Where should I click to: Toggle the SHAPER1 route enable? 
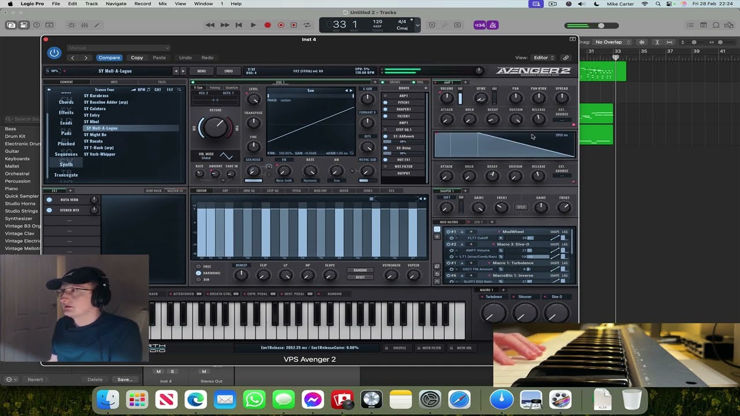[x=386, y=109]
